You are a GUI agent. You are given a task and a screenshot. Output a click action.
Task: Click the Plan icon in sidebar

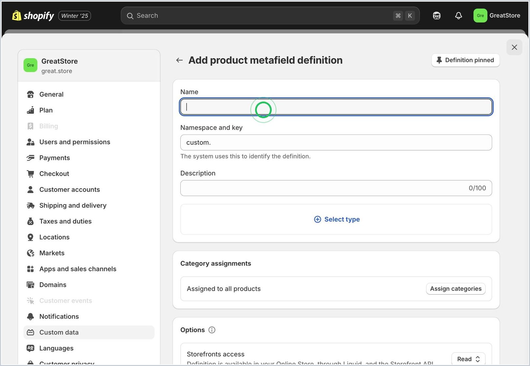pyautogui.click(x=31, y=110)
